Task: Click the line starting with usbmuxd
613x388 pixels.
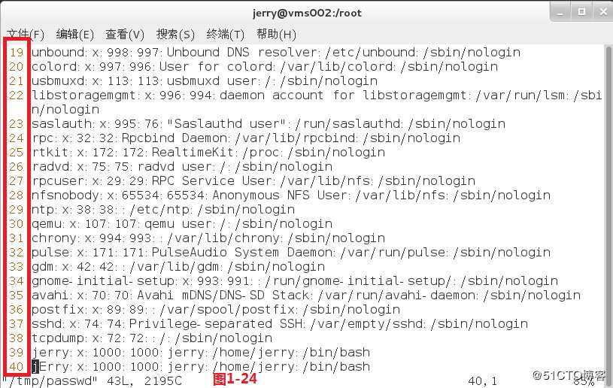Action: pos(205,81)
